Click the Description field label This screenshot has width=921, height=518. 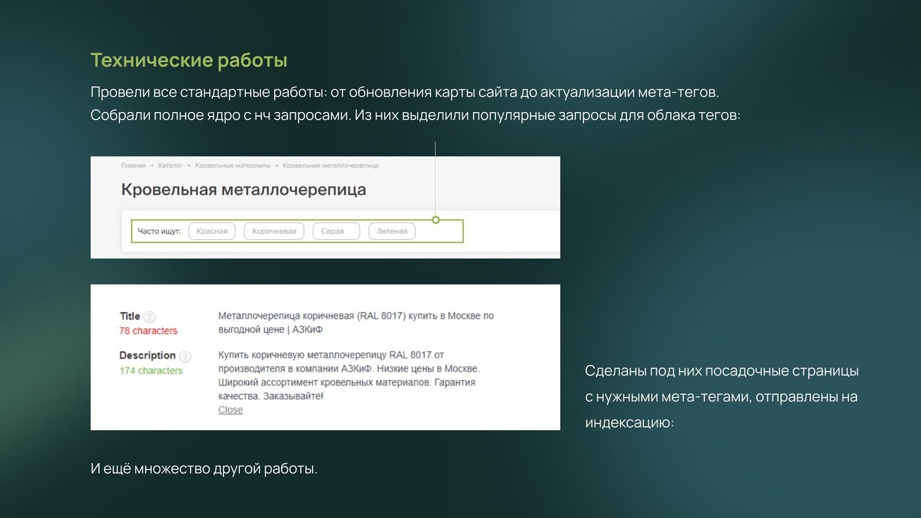(148, 355)
